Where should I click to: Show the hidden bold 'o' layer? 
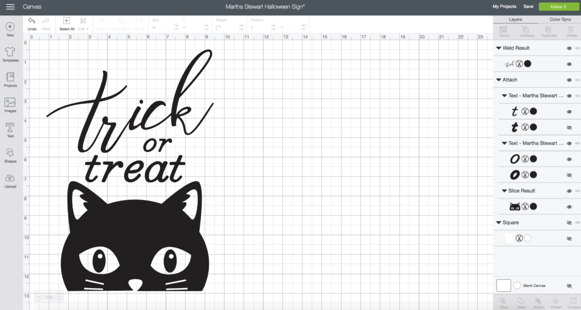pyautogui.click(x=569, y=175)
